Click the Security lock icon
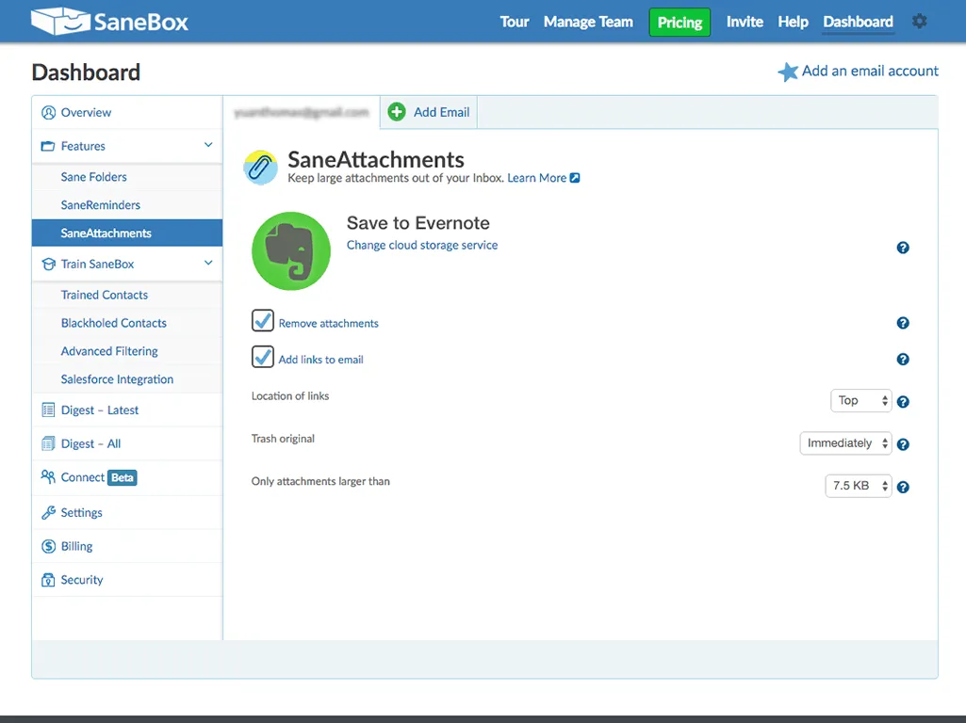Screen dimensions: 966x723 point(48,580)
